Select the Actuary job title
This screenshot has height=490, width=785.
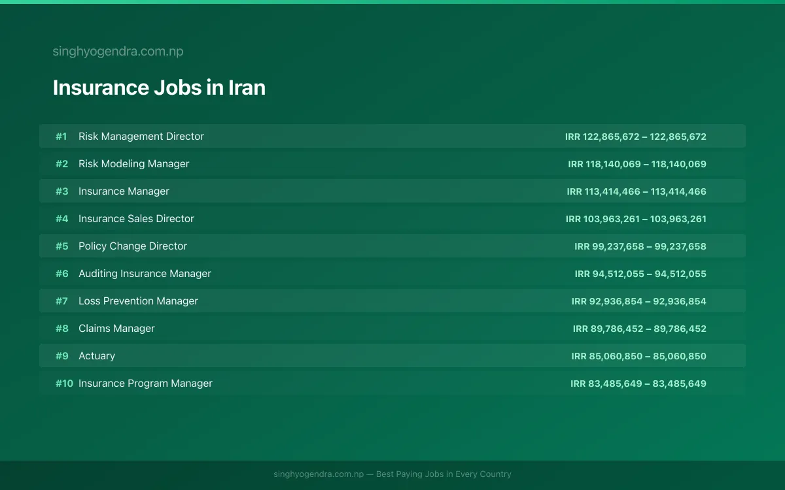97,356
